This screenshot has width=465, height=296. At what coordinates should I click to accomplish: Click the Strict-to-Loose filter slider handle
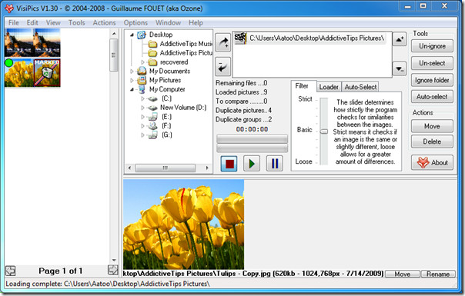(324, 131)
